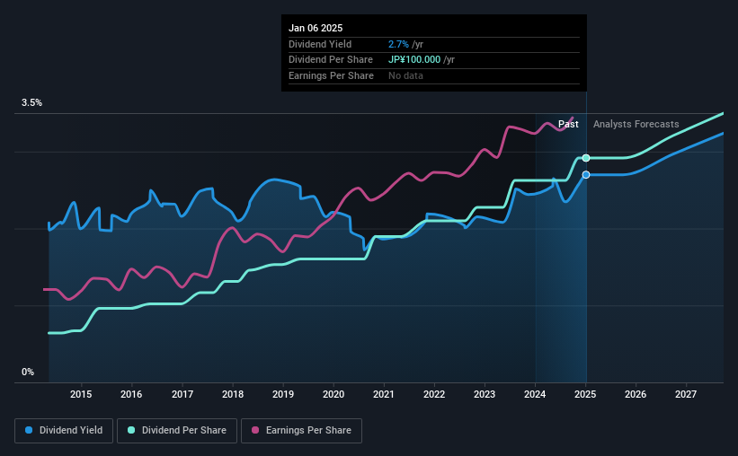Click the 0% y-axis label
The height and width of the screenshot is (456, 738).
(28, 373)
